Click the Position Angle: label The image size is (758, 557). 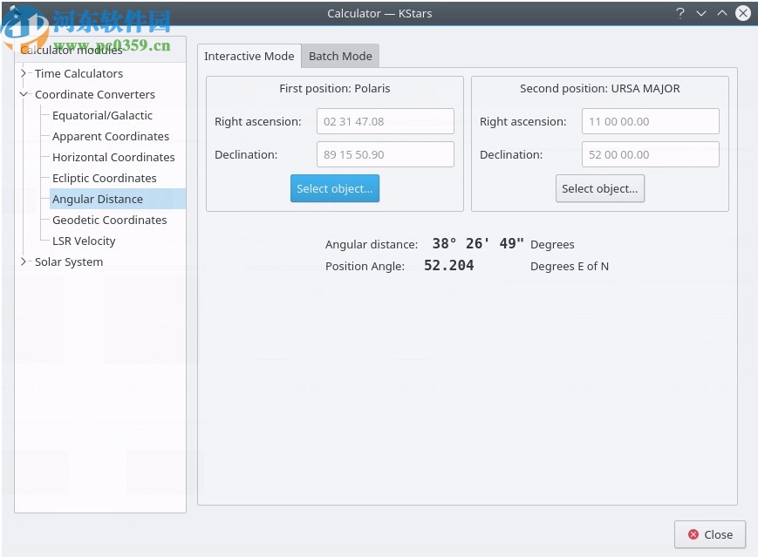(x=365, y=266)
